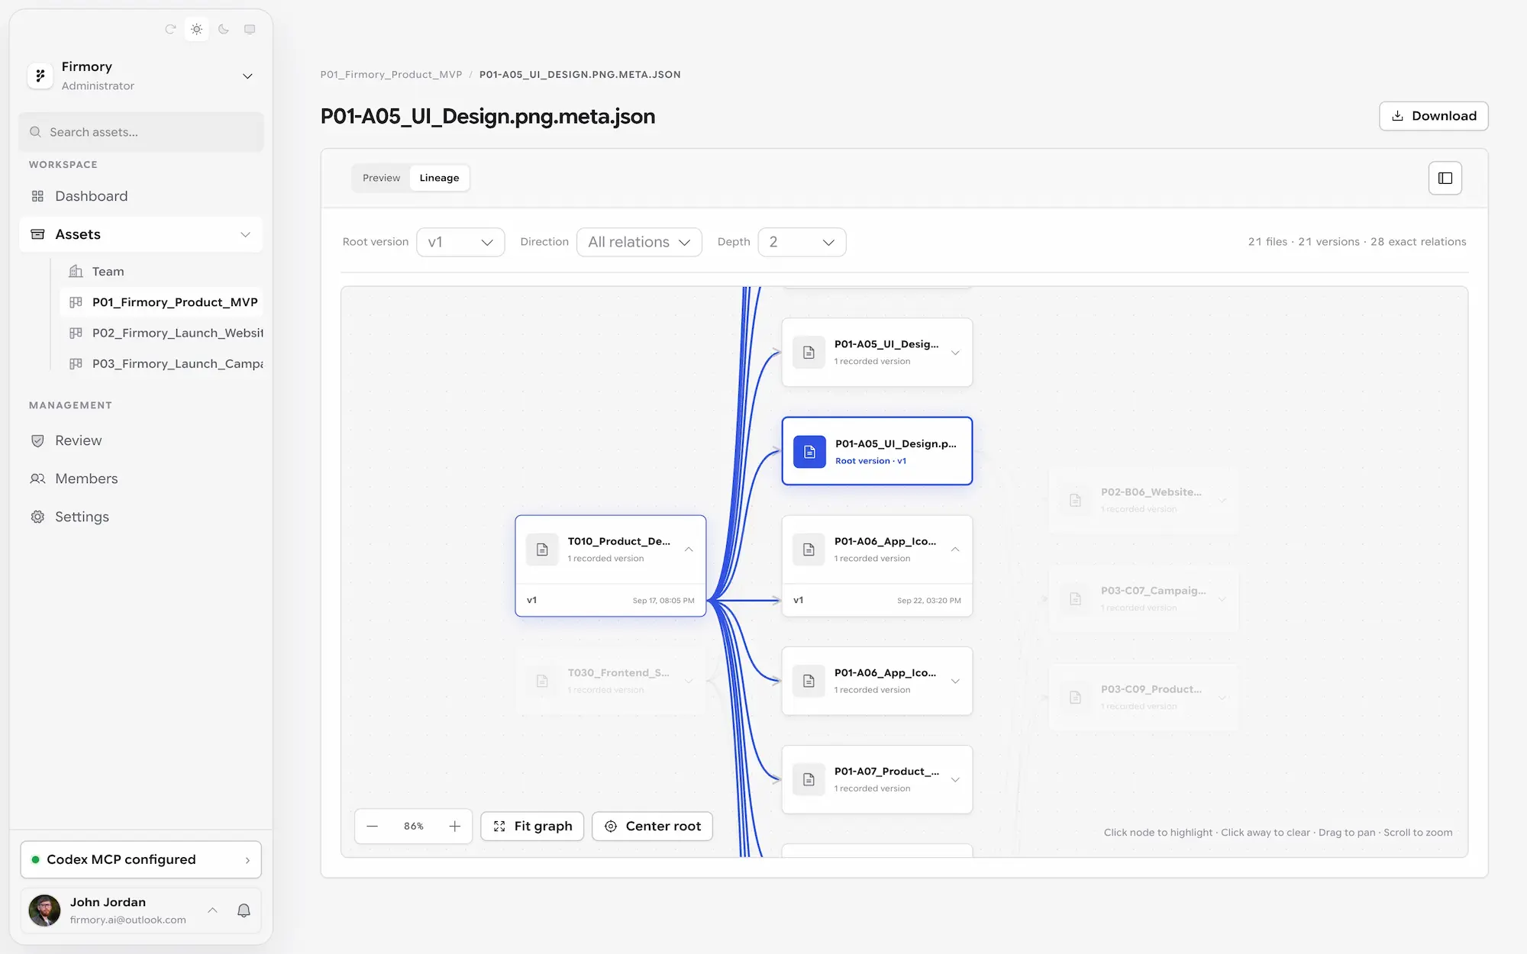Select P01_Firmory_Product_MVP project
1527x954 pixels.
[x=160, y=302]
